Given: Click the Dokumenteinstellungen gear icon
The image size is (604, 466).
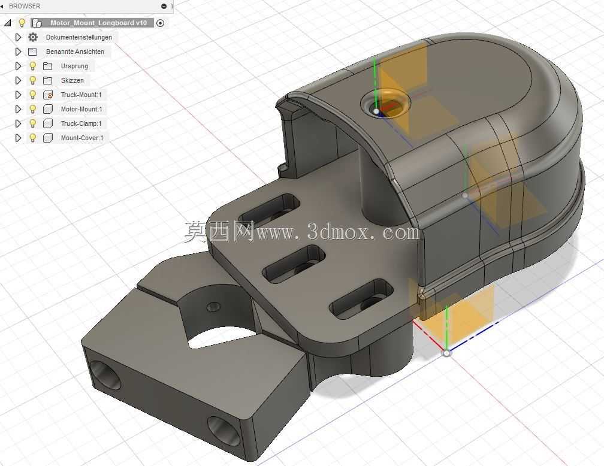Looking at the screenshot, I should coord(33,37).
